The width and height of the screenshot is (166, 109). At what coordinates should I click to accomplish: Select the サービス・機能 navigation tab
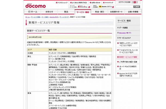click(83, 12)
